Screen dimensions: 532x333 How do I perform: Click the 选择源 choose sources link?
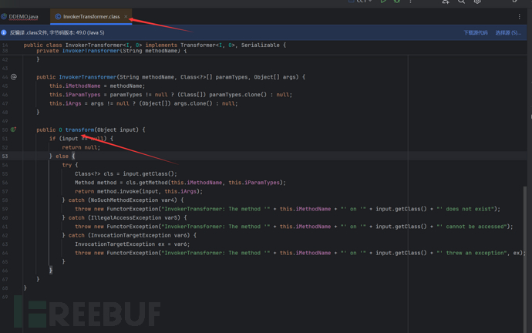click(508, 33)
